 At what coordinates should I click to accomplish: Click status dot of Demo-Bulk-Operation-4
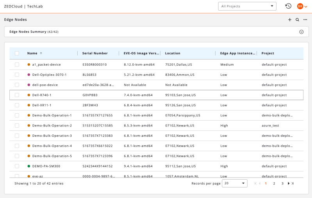pos(29,146)
